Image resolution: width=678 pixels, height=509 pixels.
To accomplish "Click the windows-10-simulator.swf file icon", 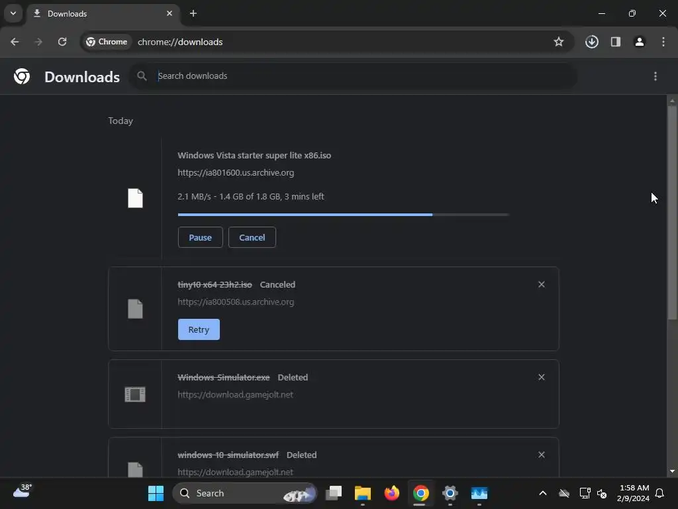I will (135, 470).
